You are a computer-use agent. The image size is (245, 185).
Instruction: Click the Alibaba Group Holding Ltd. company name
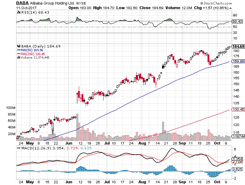(x=52, y=3)
